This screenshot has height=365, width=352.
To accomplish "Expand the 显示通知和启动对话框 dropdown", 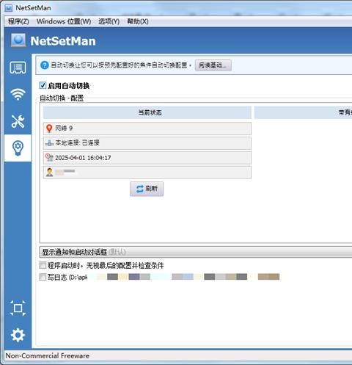I will (x=196, y=252).
